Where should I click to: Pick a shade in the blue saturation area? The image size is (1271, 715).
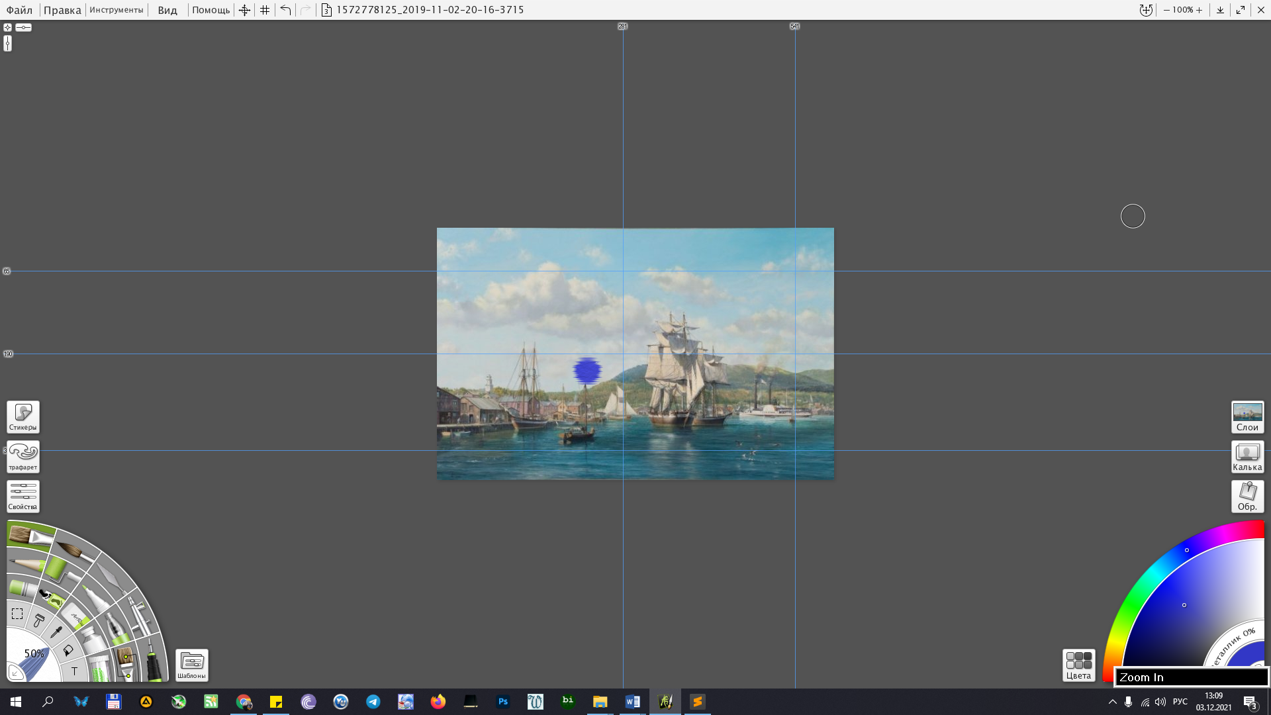[x=1184, y=605]
